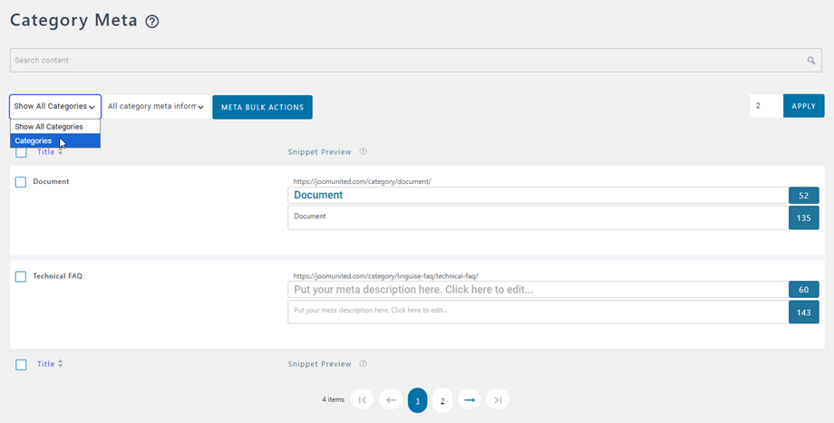834x423 pixels.
Task: Click the Meta Bulk Actions button
Action: [x=262, y=107]
